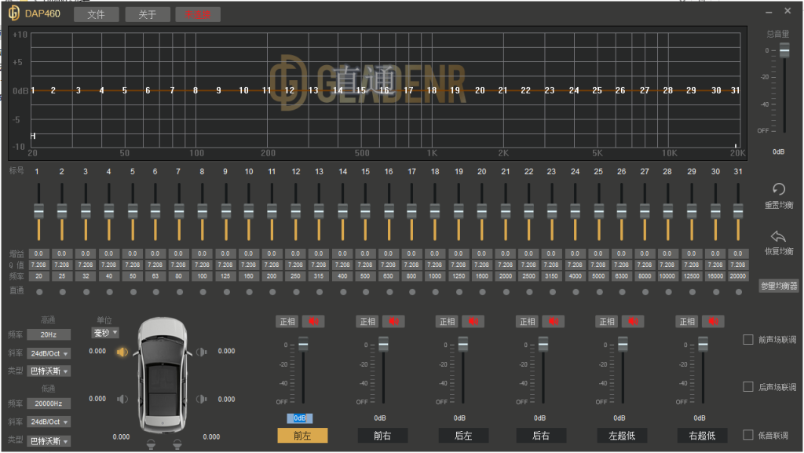The image size is (804, 453).
Task: Toggle the 直通 bypass dot for band 31
Action: coord(739,291)
